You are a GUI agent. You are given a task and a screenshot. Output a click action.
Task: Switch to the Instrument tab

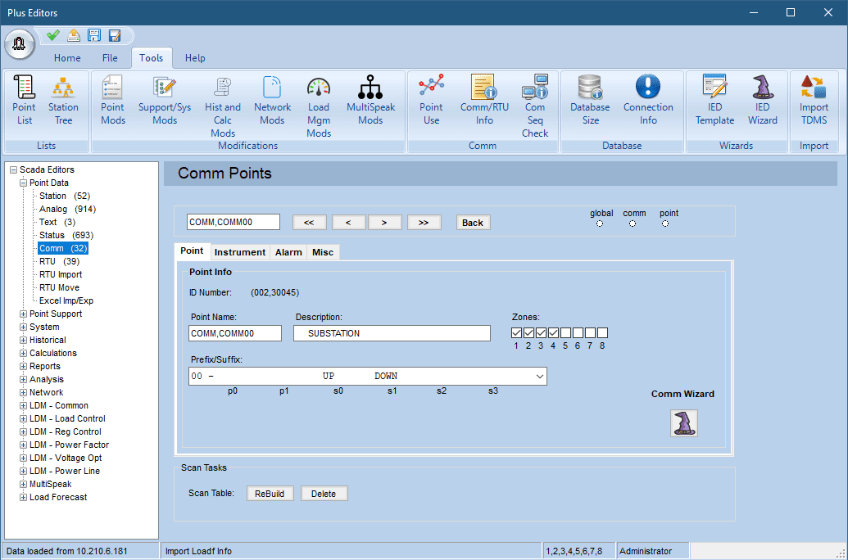pos(239,252)
